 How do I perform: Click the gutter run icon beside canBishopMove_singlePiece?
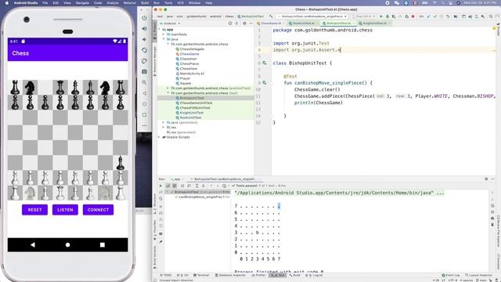265,83
